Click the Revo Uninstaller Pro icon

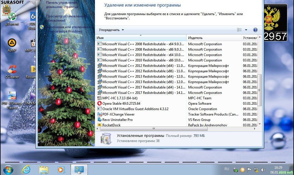coord(99,120)
